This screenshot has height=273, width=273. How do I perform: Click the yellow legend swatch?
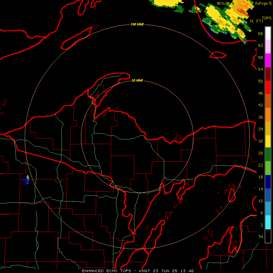pos(268,141)
